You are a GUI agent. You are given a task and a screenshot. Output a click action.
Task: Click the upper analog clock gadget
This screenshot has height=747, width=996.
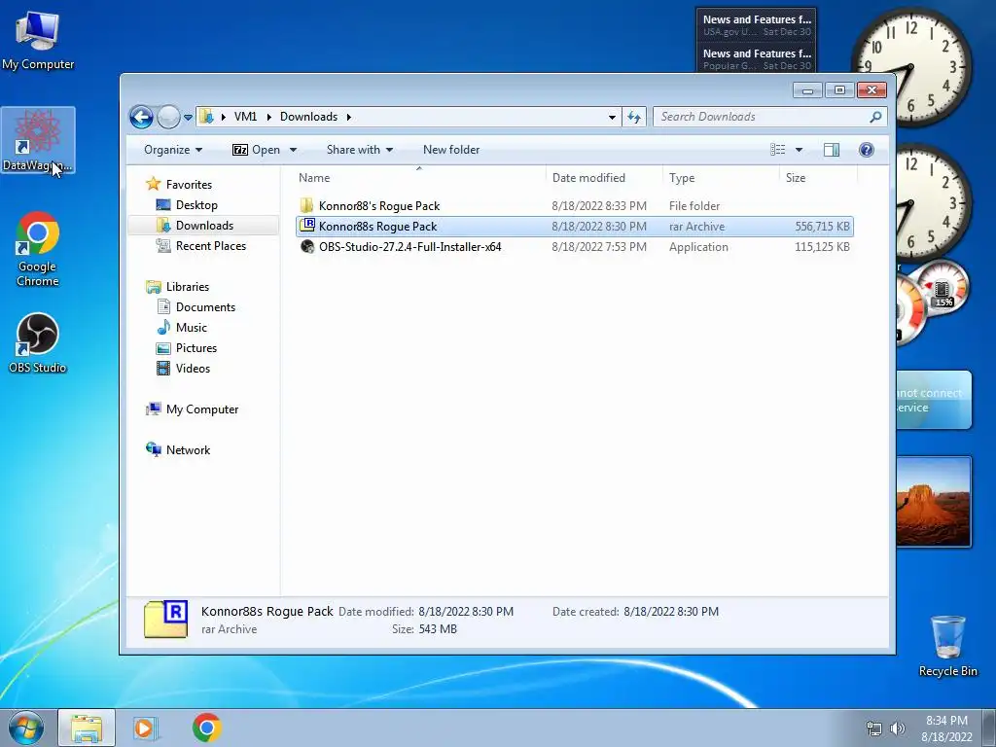tap(911, 67)
